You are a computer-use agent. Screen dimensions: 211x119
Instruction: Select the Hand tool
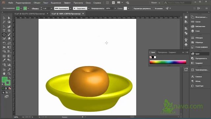[4, 73]
